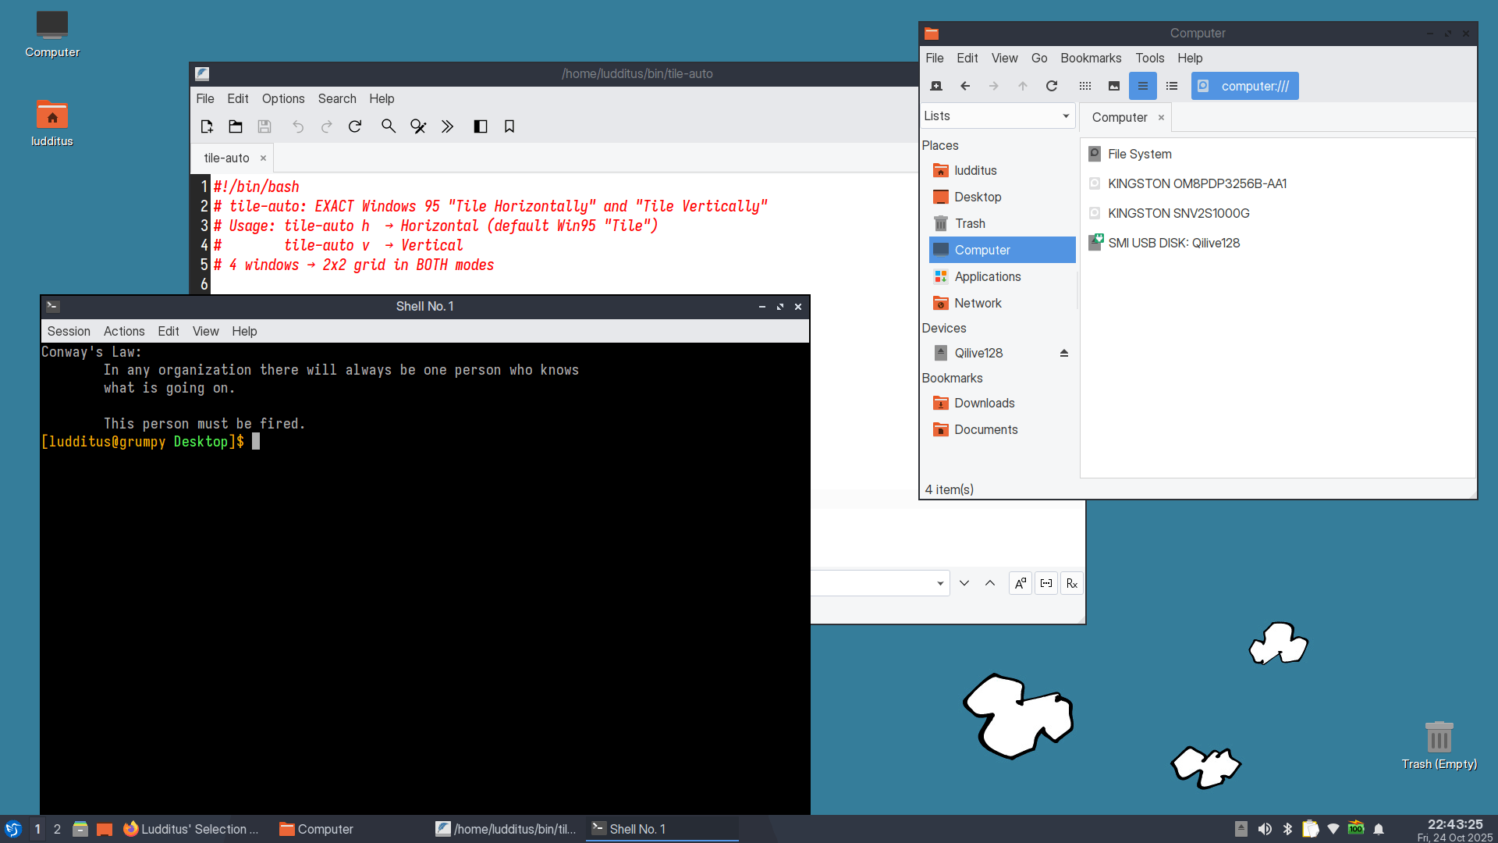
Task: Open the Lists side pane dropdown
Action: click(997, 116)
